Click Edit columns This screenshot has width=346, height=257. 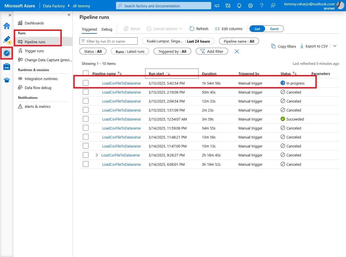(x=229, y=29)
